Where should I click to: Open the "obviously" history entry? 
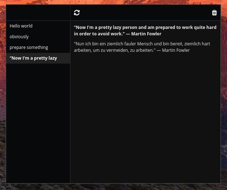click(38, 37)
